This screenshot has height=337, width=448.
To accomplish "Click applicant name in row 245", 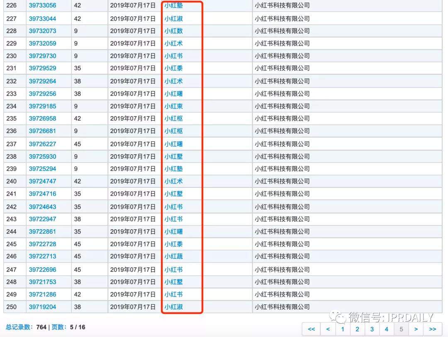I will point(282,244).
